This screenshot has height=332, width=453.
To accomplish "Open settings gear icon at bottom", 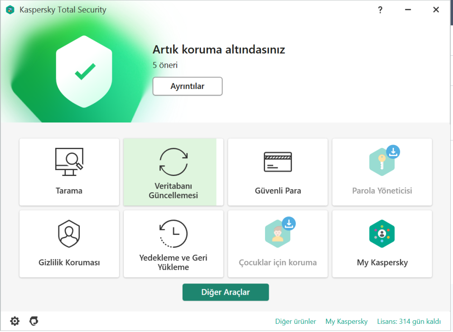I will click(x=15, y=321).
